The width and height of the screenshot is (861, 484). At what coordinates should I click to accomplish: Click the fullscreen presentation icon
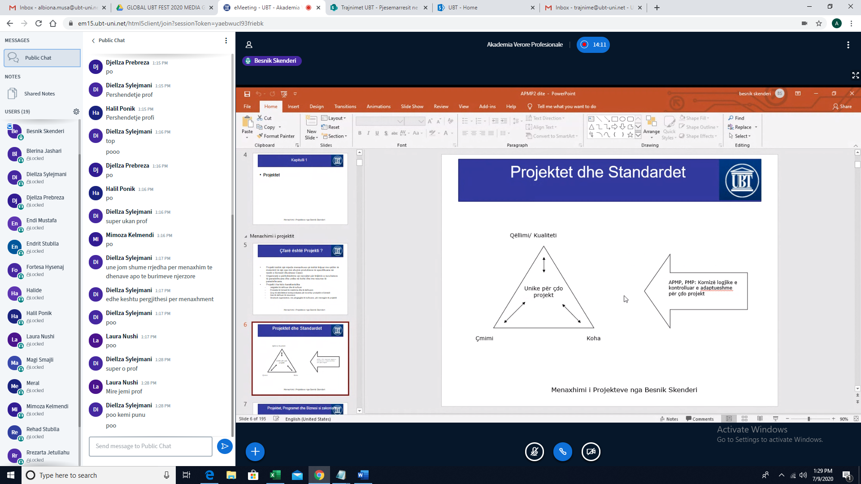tap(855, 75)
